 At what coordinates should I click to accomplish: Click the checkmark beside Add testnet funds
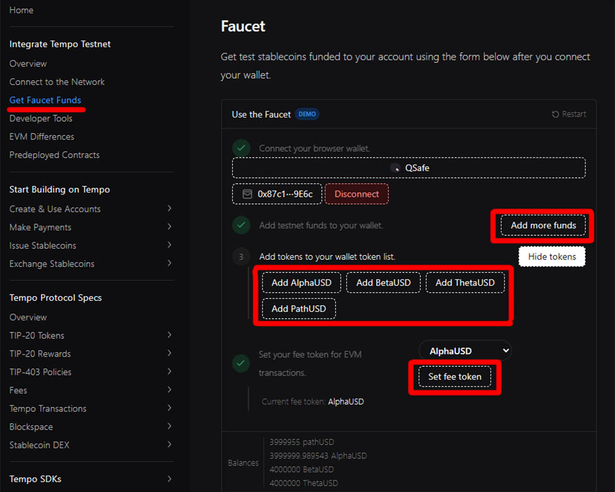point(241,225)
